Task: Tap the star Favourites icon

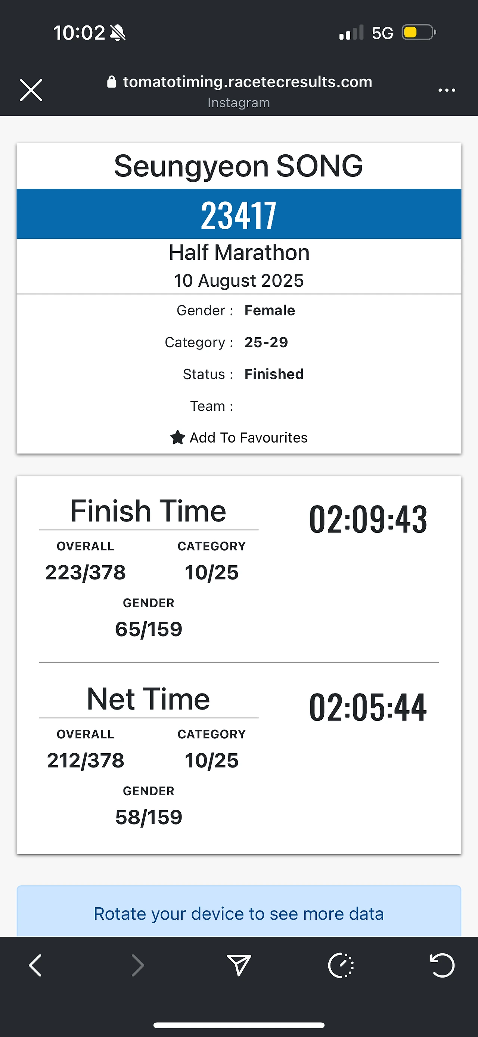Action: coord(177,438)
